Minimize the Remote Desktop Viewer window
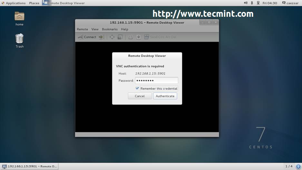This screenshot has height=170, width=302. click(202, 22)
